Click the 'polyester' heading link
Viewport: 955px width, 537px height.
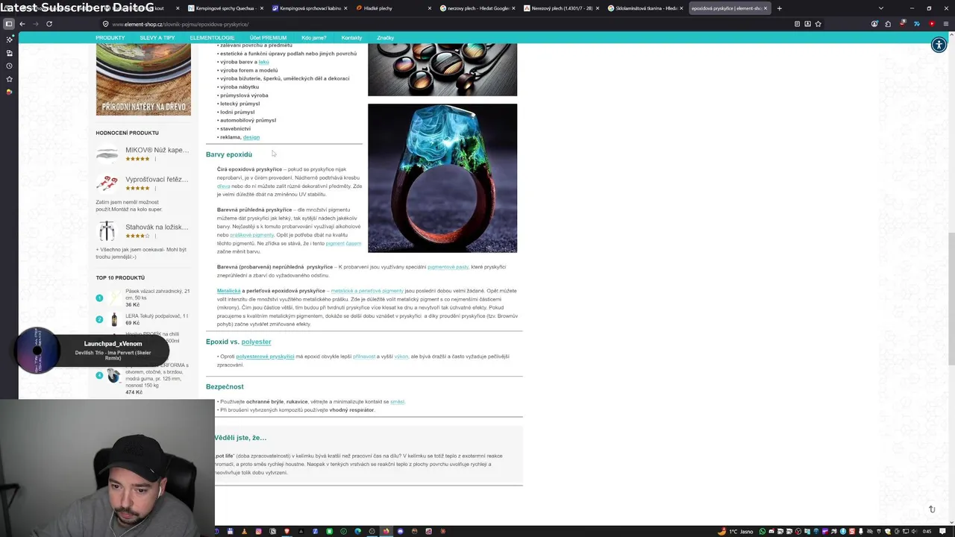coord(256,342)
